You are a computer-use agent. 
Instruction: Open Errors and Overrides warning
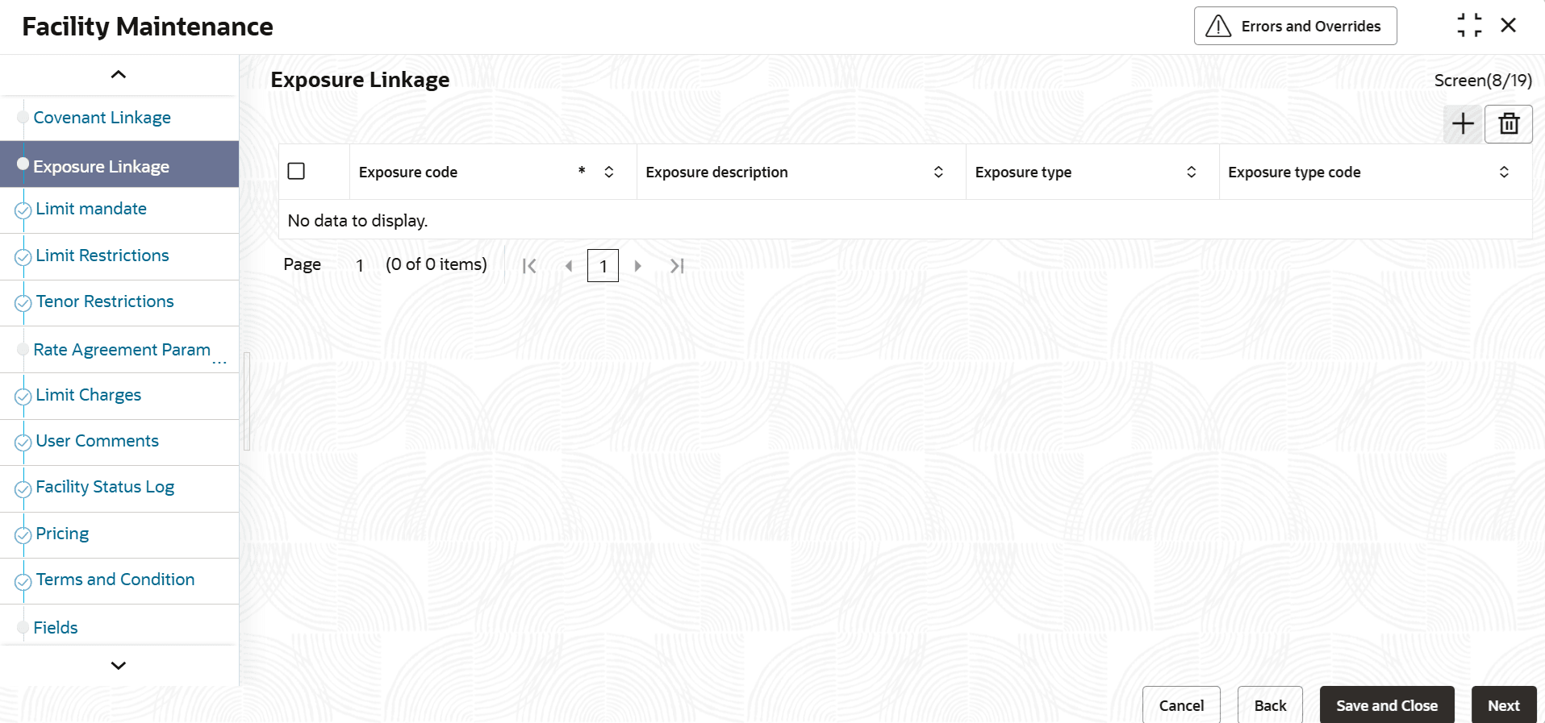[1295, 26]
